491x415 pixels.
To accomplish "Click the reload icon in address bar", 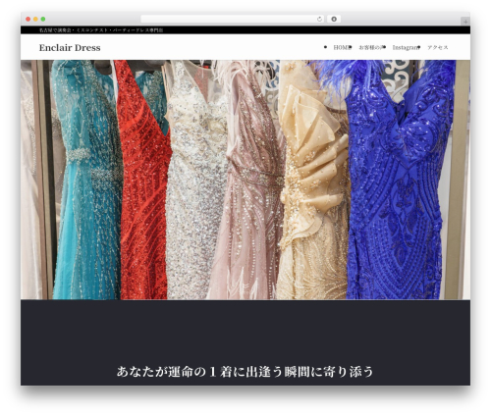I will click(319, 20).
